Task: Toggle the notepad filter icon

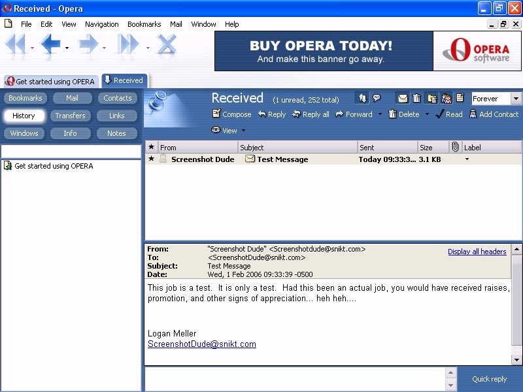Action: tap(460, 97)
